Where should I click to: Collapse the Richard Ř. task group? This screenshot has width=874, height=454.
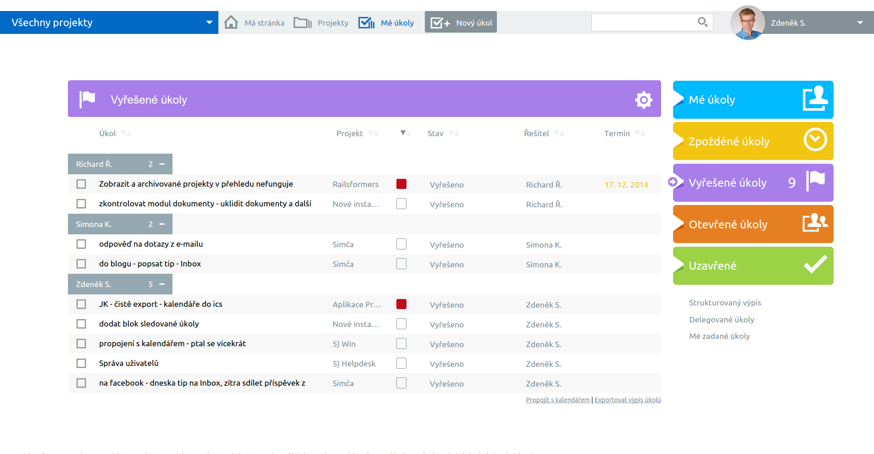pyautogui.click(x=161, y=164)
